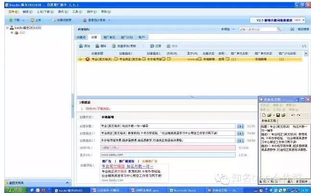Switch to the 推广计划 tab
Viewport: 311px width, 193px height.
(126, 37)
